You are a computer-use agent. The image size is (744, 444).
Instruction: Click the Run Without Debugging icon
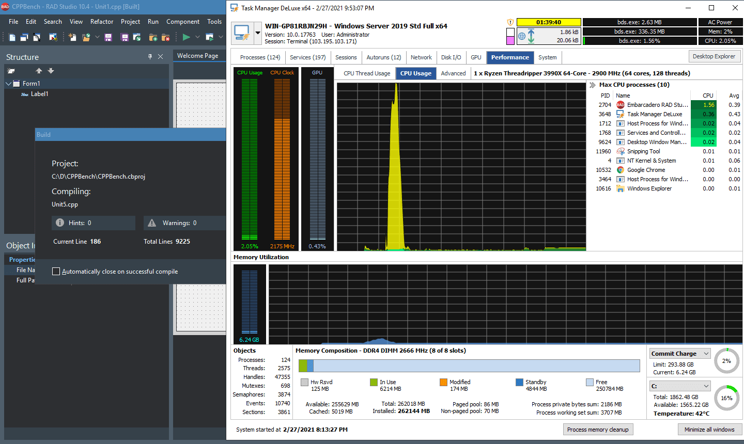click(209, 37)
